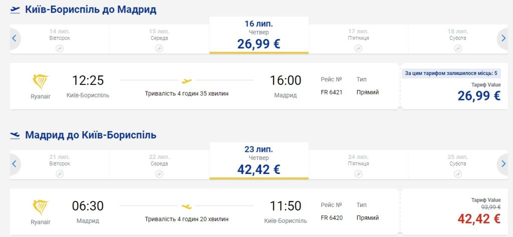Show later outbound dates with right arrow

[x=503, y=38]
